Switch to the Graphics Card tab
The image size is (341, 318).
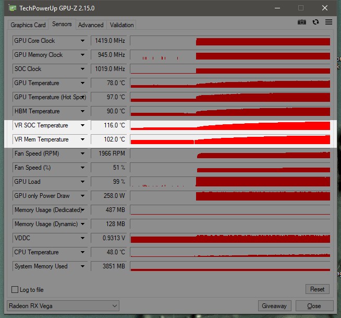pos(28,25)
